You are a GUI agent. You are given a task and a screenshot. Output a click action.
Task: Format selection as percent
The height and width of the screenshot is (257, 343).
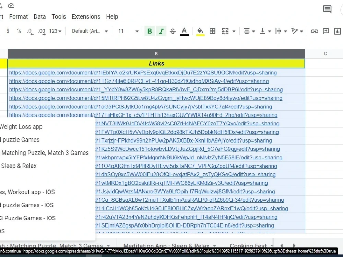point(19,31)
